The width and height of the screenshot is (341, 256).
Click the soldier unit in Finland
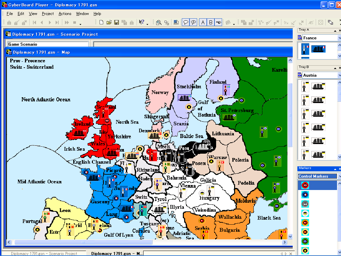point(226,90)
